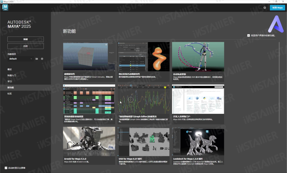
Task: Click the 打开 button
Action: (x=26, y=46)
